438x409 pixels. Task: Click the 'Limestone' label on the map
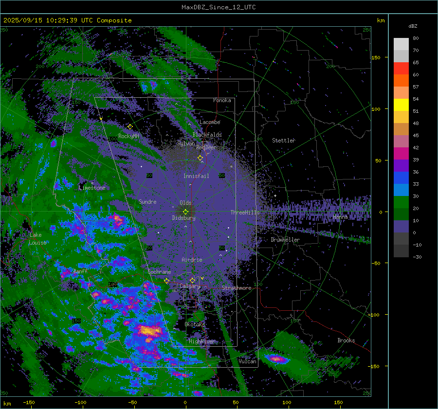(92, 188)
